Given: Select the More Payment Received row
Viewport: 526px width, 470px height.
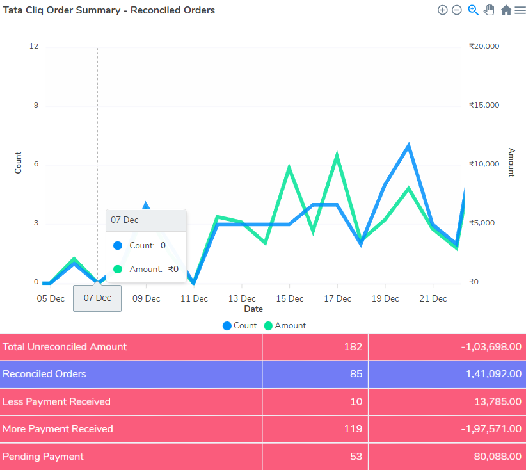Looking at the screenshot, I should click(x=263, y=429).
